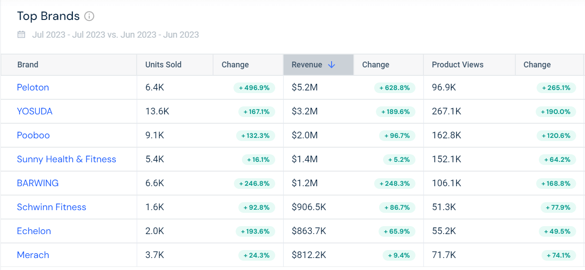Click the +74.1% product views change badge
This screenshot has height=270, width=585.
558,255
